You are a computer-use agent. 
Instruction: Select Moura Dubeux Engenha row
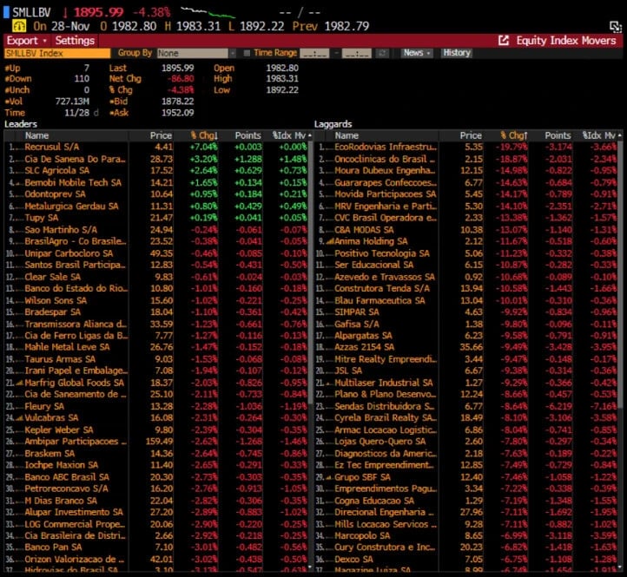point(465,171)
